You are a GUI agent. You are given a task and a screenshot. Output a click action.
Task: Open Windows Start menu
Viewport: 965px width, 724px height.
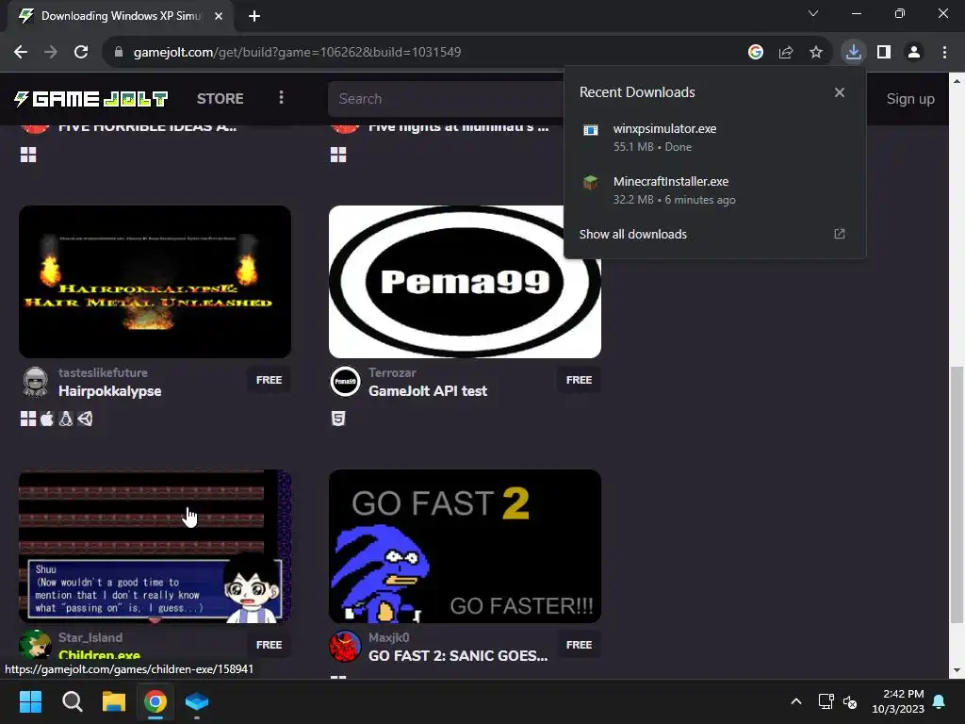pyautogui.click(x=30, y=701)
